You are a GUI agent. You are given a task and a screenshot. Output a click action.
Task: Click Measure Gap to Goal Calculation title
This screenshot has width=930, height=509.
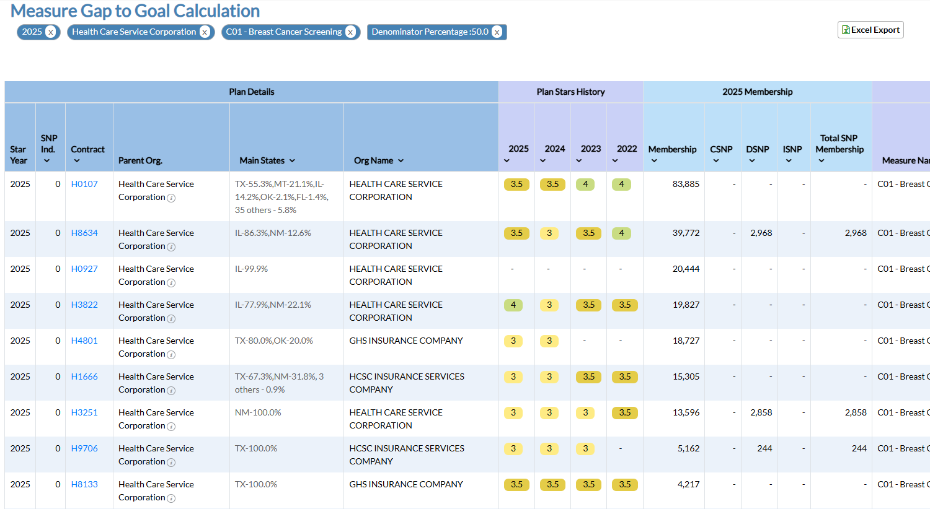point(135,11)
